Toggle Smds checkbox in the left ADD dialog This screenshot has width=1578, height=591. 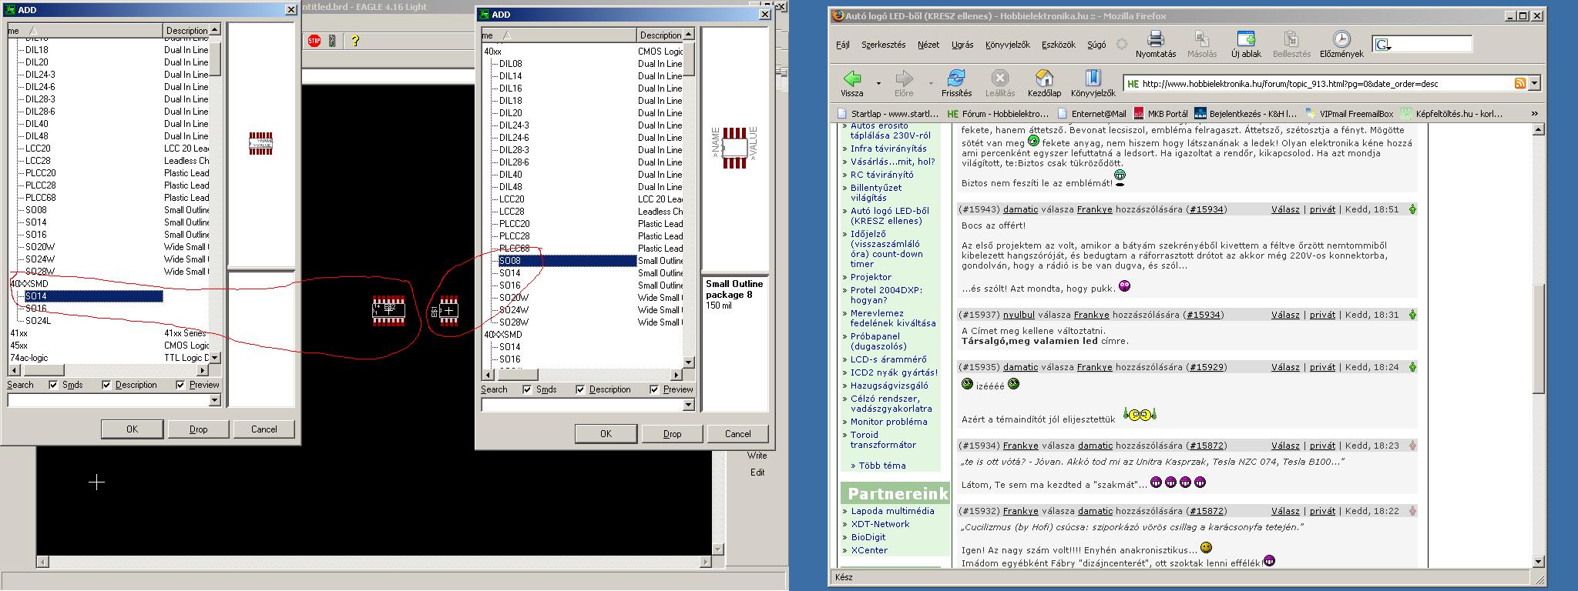[53, 385]
